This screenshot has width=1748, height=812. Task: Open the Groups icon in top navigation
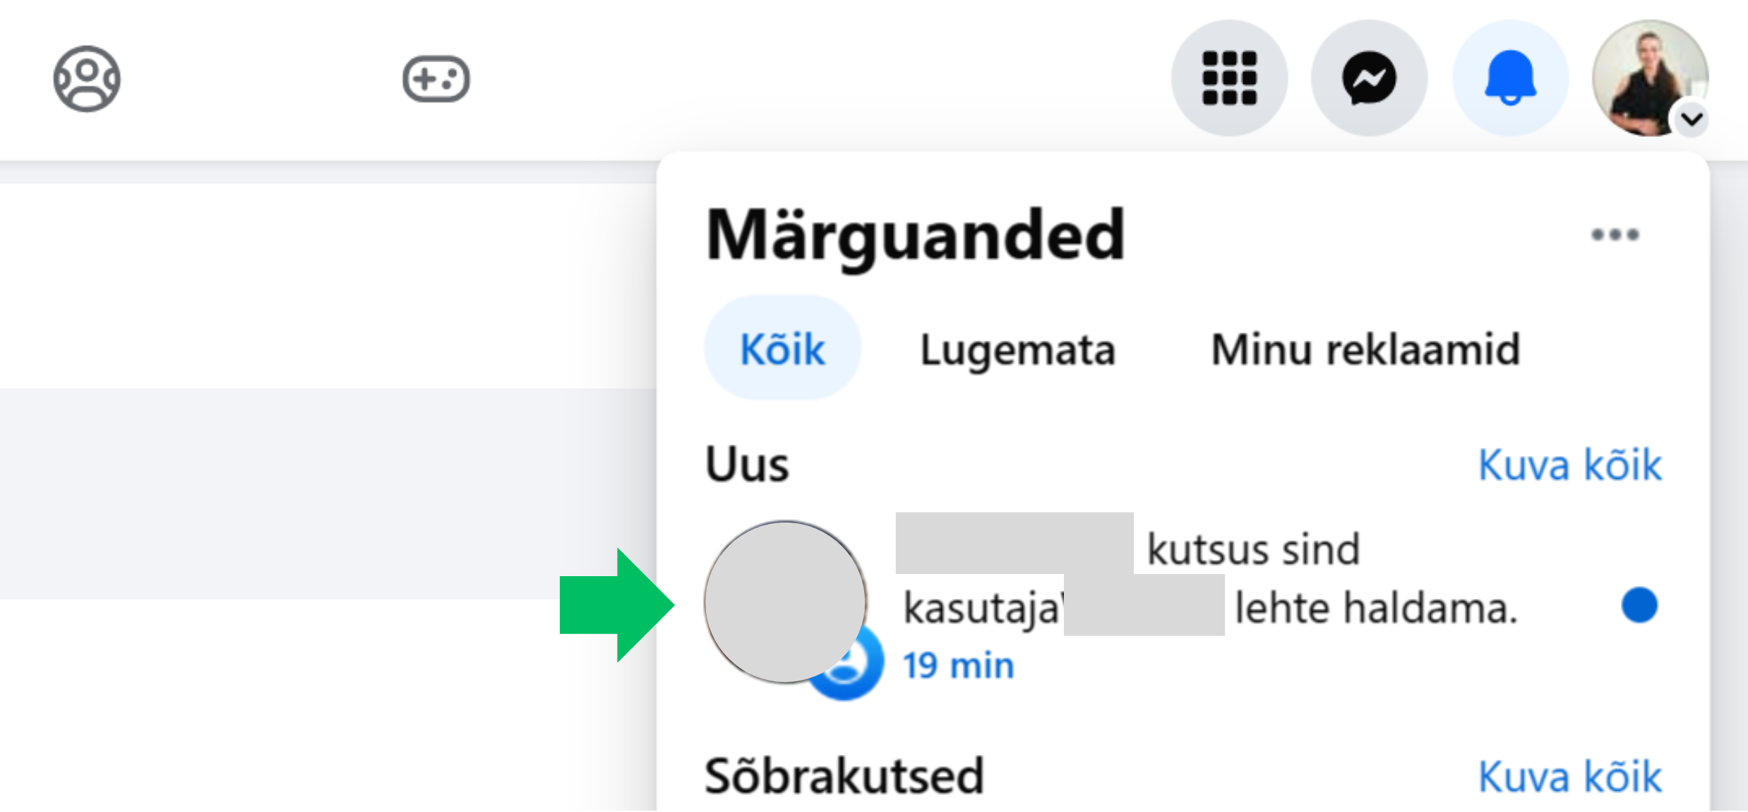click(x=87, y=78)
